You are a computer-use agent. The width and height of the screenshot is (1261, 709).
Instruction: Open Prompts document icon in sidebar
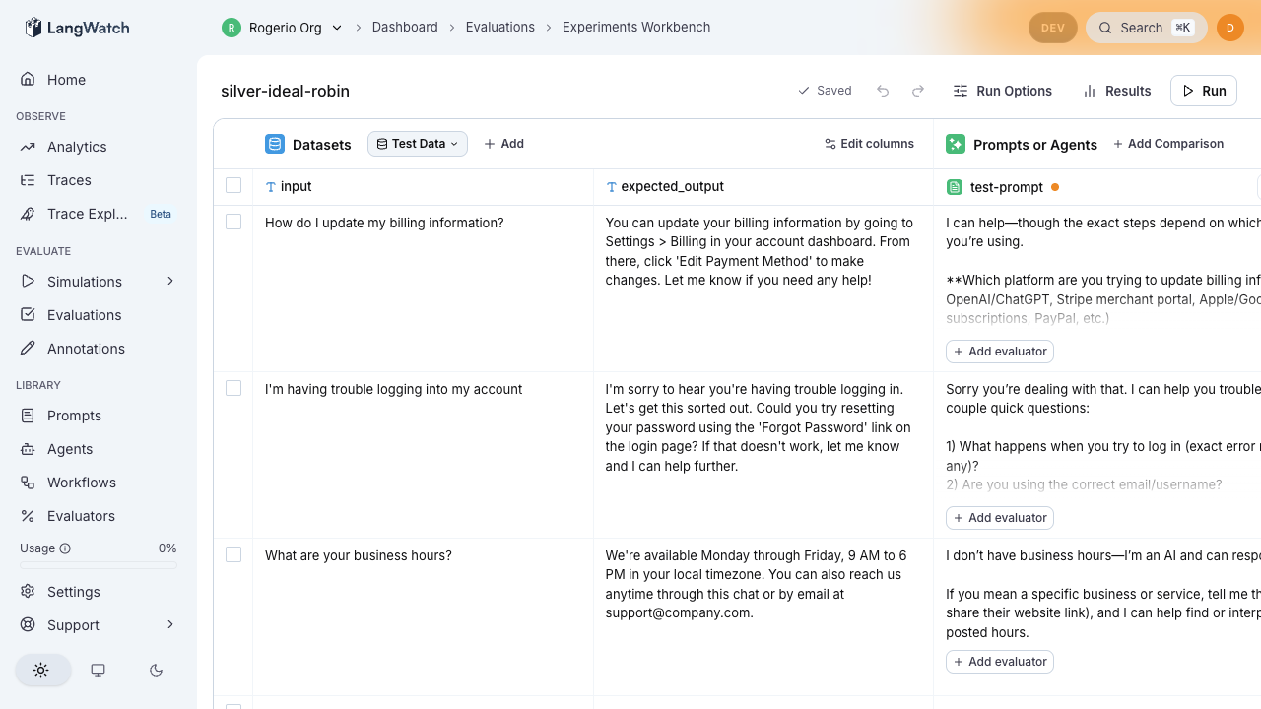point(28,416)
